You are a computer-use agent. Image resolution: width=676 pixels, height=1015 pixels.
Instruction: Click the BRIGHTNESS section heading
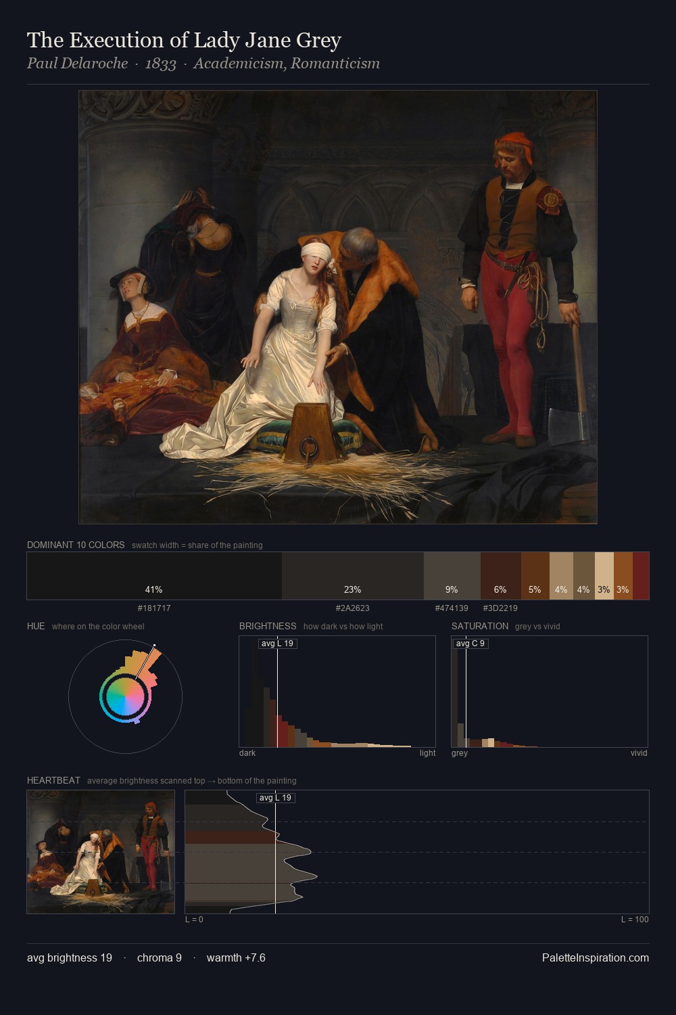tap(268, 626)
